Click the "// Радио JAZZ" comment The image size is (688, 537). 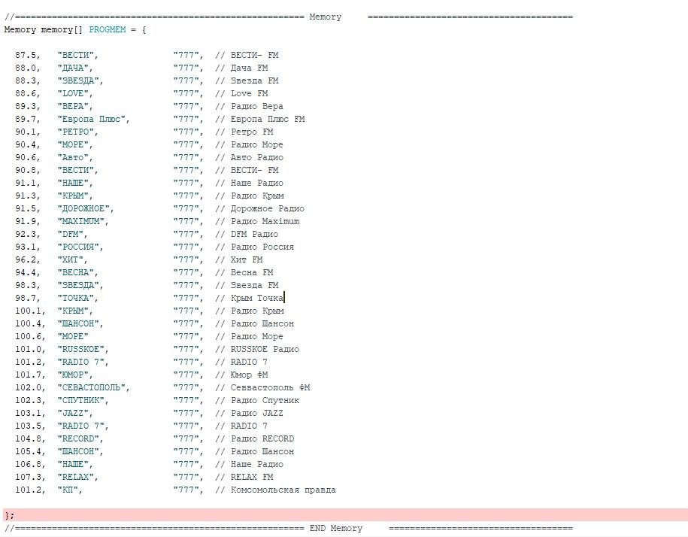pyautogui.click(x=249, y=413)
